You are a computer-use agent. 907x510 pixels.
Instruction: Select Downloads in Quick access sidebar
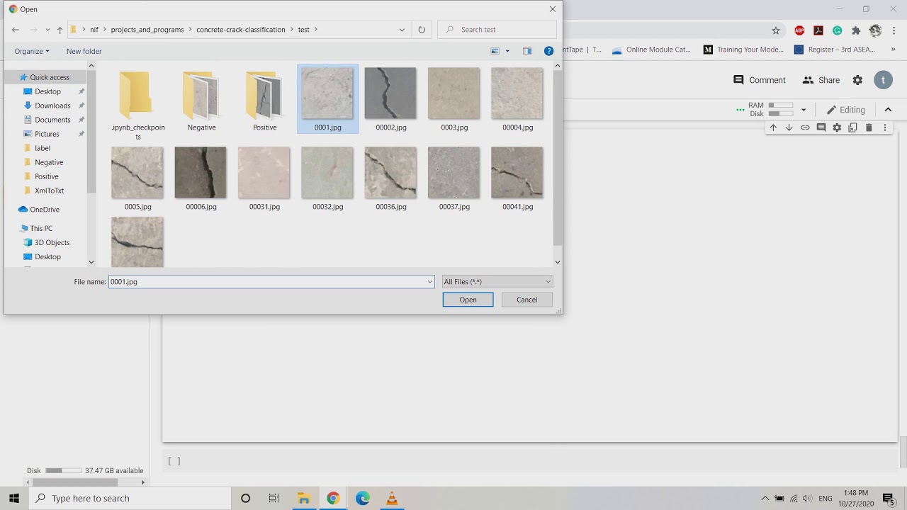(52, 106)
